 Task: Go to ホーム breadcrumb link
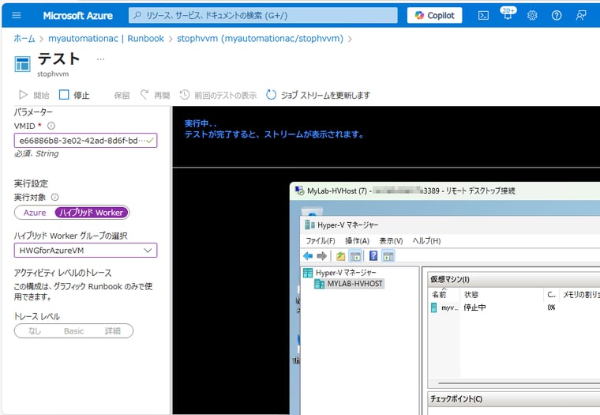click(24, 38)
